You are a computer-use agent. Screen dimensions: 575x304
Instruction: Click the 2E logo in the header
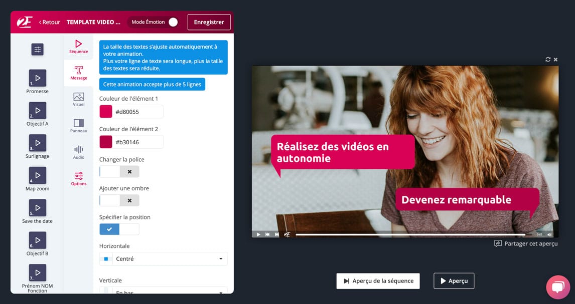[25, 22]
